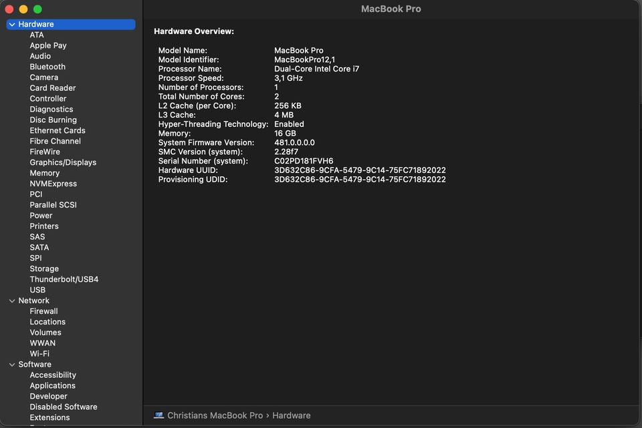Select Developer under Software

(48, 396)
